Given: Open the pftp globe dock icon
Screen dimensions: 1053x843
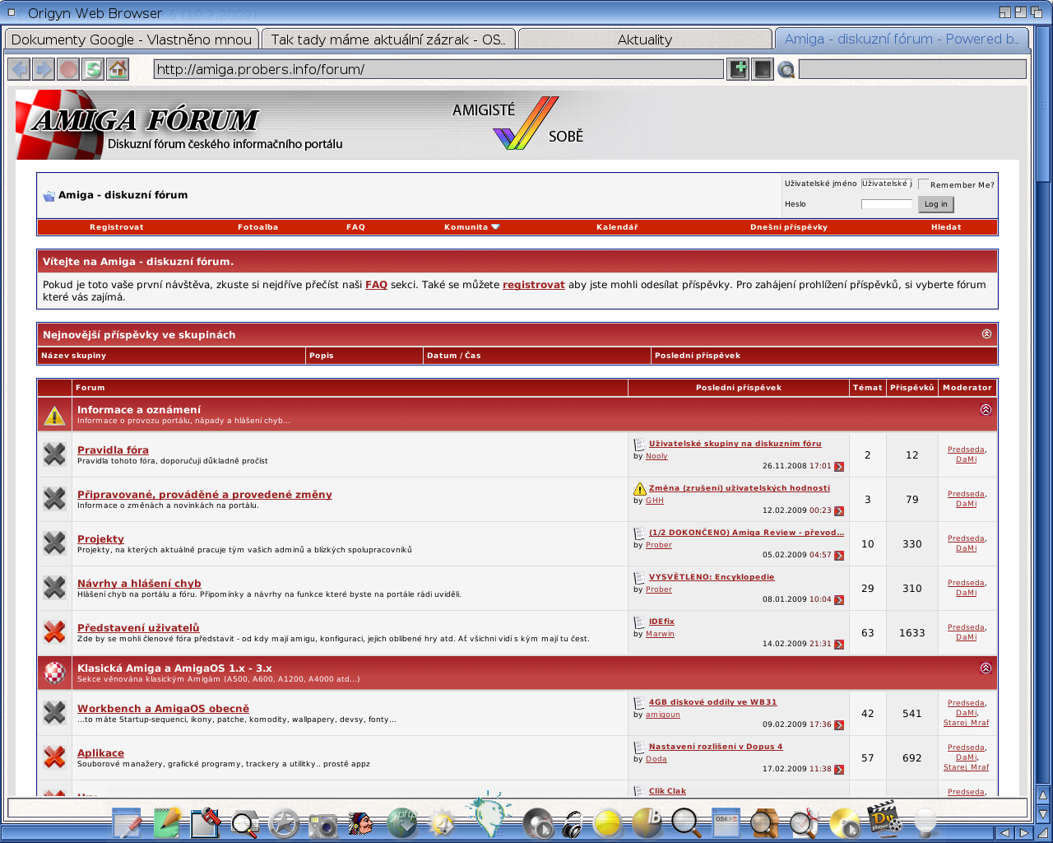Looking at the screenshot, I should tap(402, 822).
